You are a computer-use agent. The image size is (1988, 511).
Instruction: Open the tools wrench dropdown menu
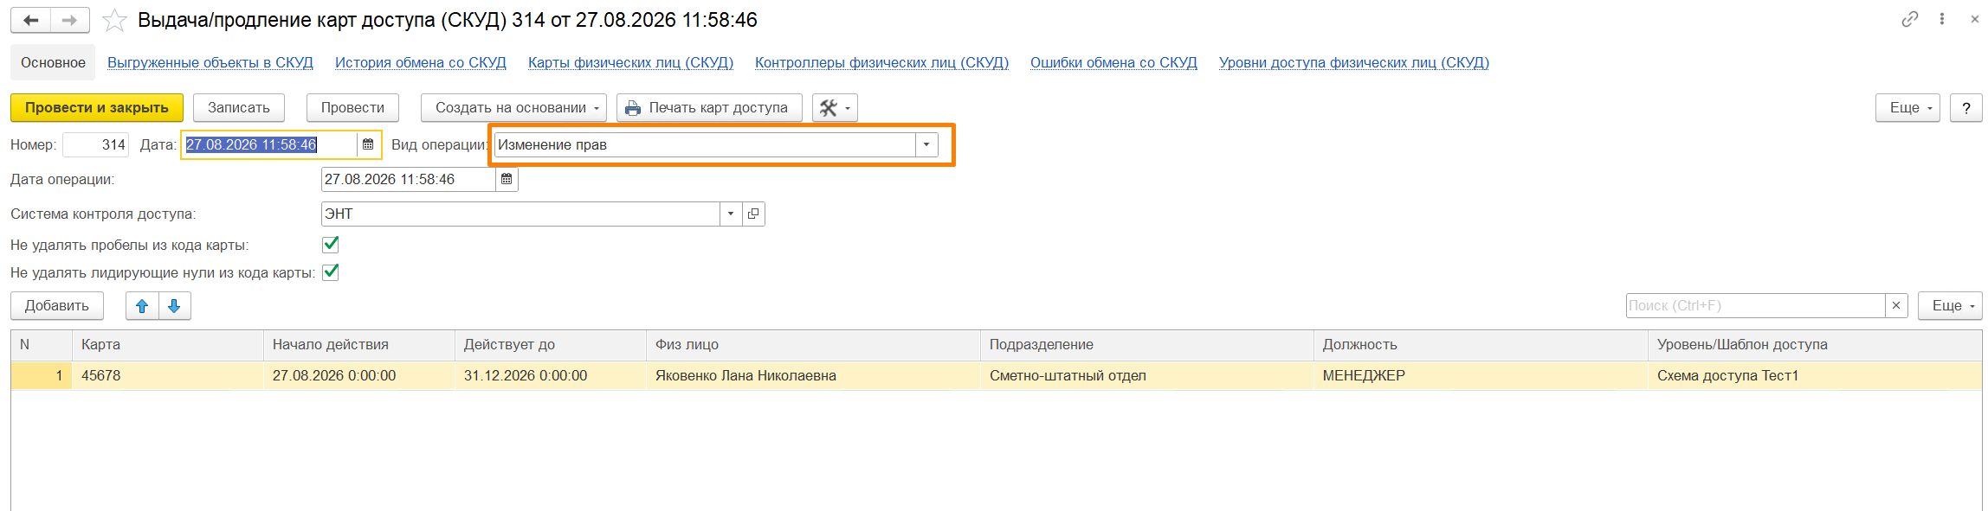click(835, 108)
